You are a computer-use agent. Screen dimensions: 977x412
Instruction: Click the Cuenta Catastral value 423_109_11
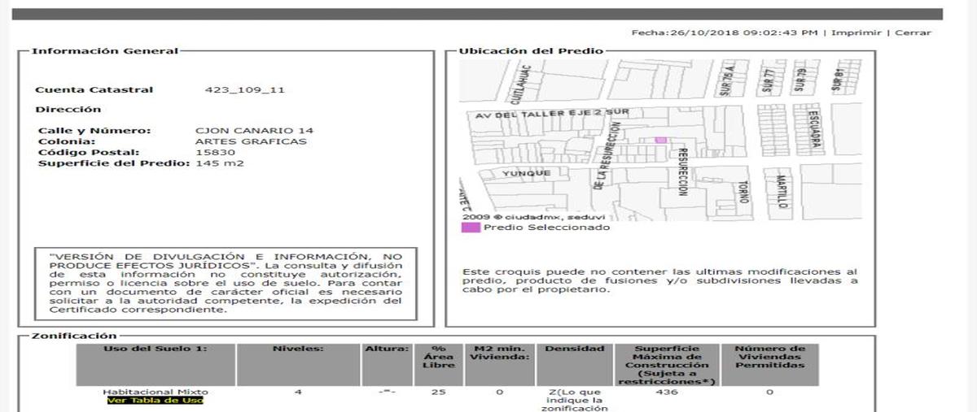pos(244,90)
